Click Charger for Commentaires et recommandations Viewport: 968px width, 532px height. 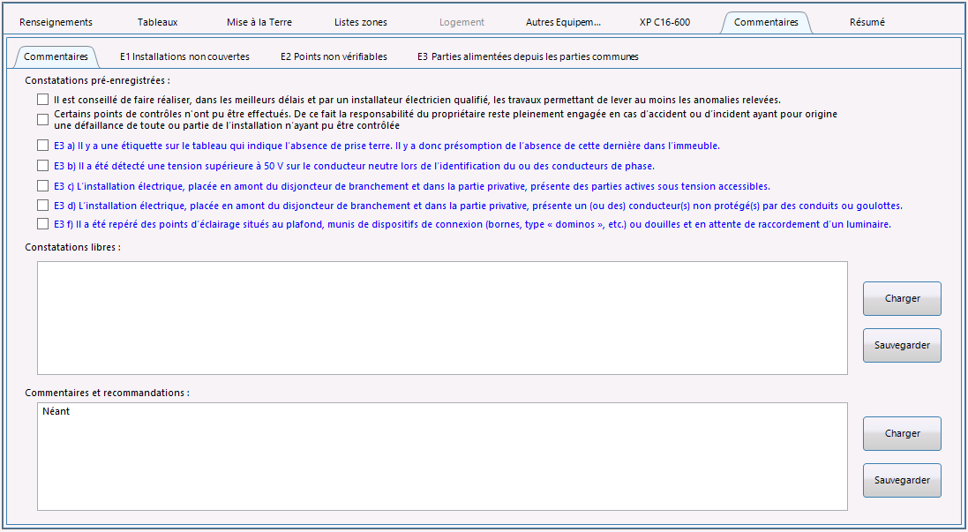tap(902, 434)
